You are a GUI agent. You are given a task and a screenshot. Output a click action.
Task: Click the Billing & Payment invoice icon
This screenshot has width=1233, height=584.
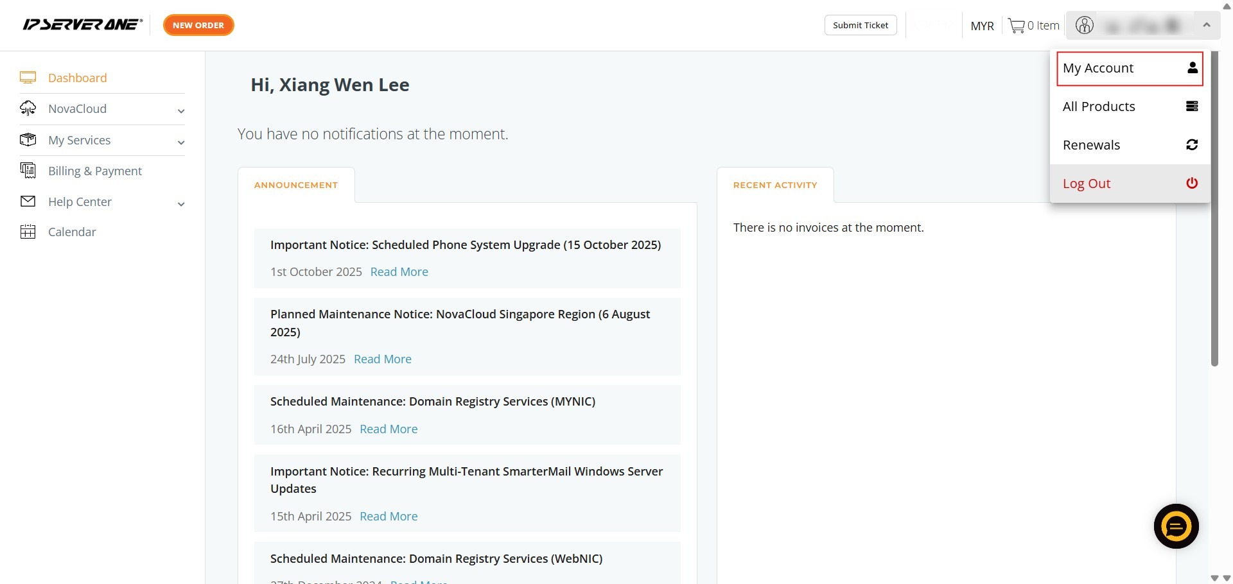pyautogui.click(x=28, y=171)
